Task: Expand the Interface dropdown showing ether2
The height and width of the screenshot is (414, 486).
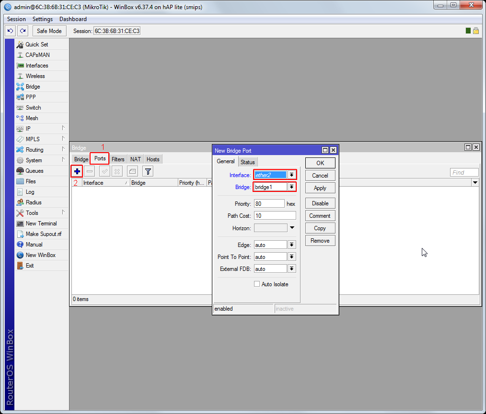Action: (291, 175)
